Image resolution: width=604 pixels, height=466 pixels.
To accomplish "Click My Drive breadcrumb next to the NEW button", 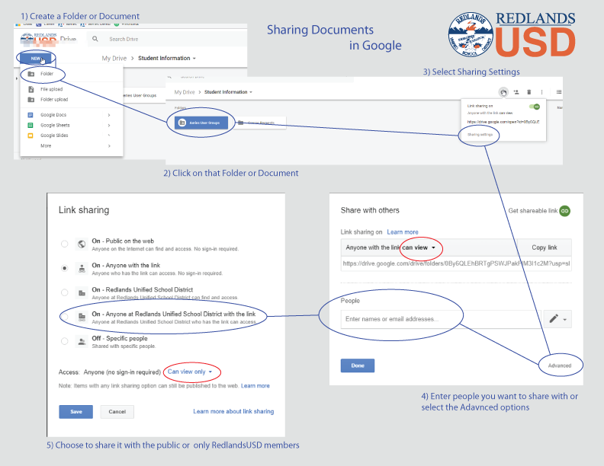I will 114,58.
